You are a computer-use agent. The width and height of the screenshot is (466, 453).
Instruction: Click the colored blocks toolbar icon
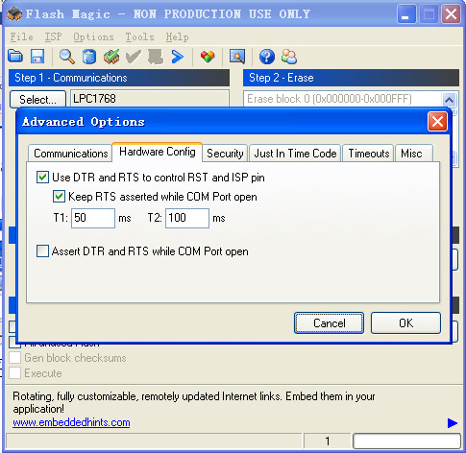pyautogui.click(x=208, y=57)
